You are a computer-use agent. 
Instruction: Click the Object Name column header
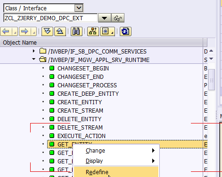(x=101, y=43)
